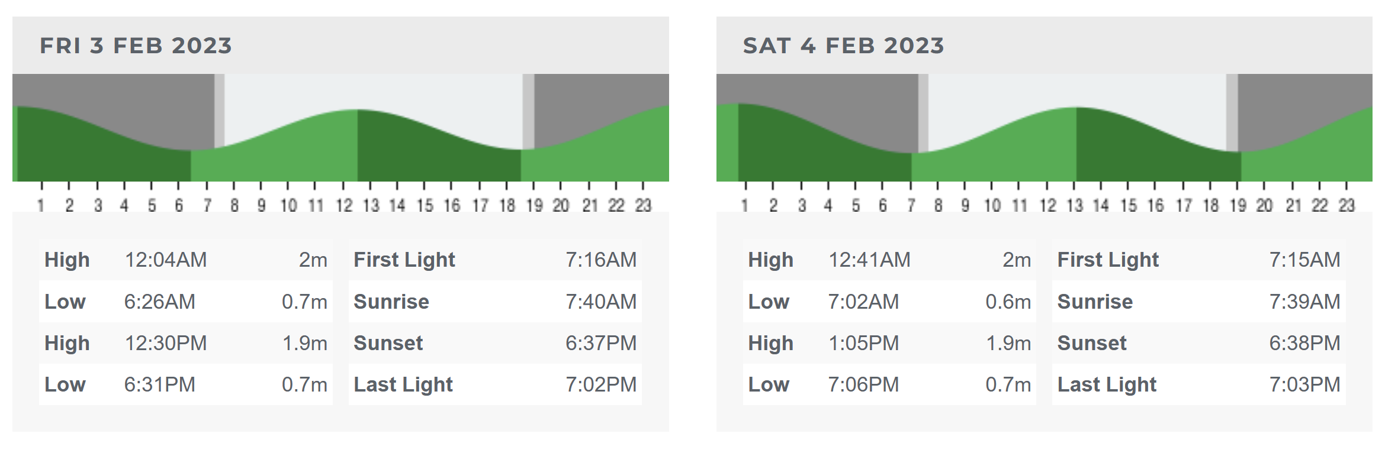
Task: Click hour 12 on Friday's tide timeline
Action: click(344, 205)
